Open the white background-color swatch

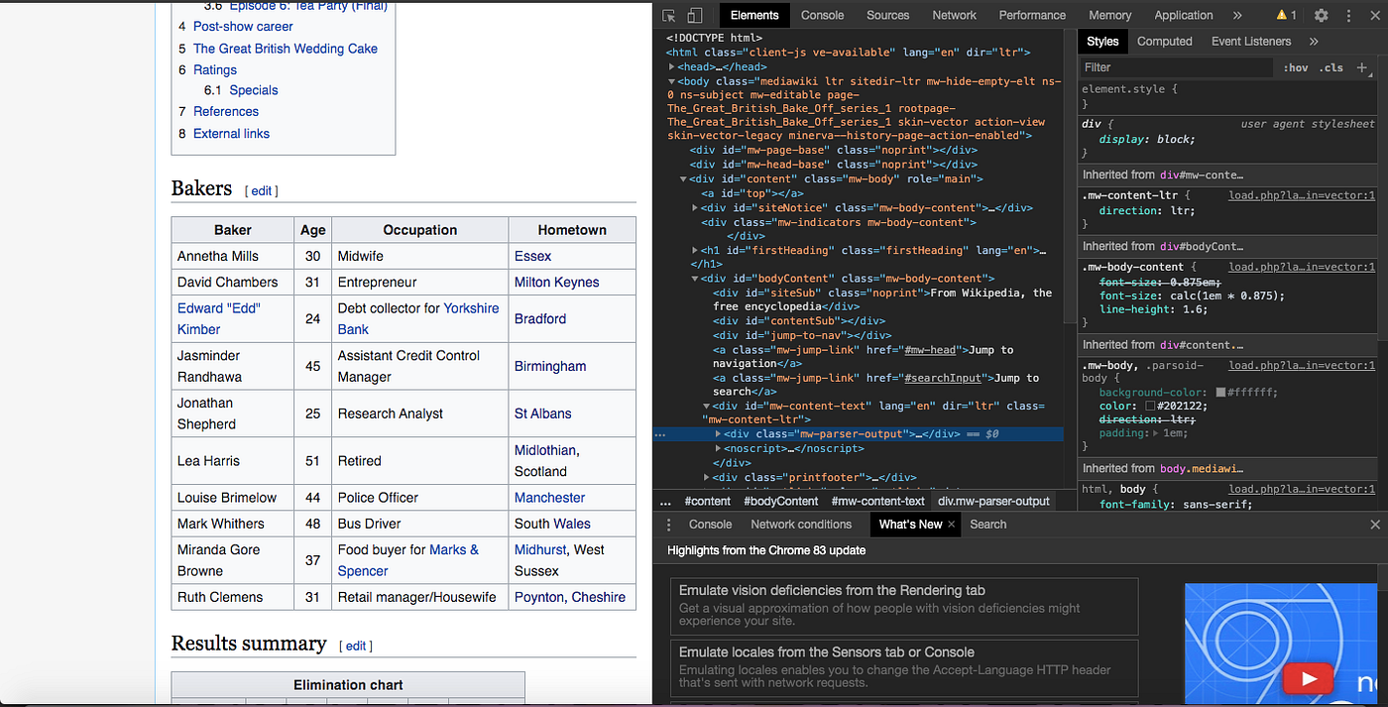1220,393
